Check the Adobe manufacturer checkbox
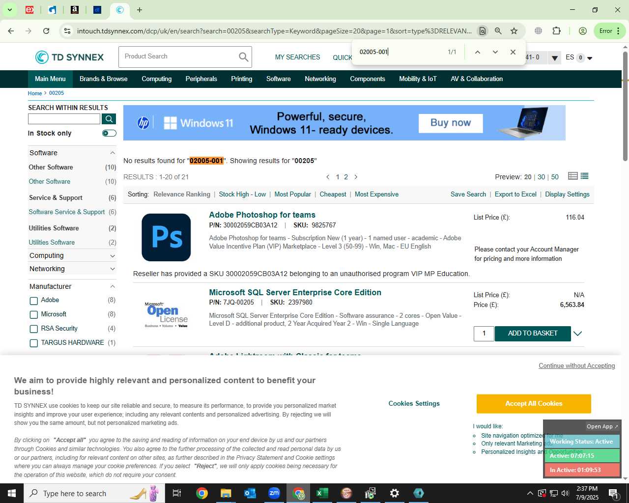629x503 pixels. click(x=34, y=301)
